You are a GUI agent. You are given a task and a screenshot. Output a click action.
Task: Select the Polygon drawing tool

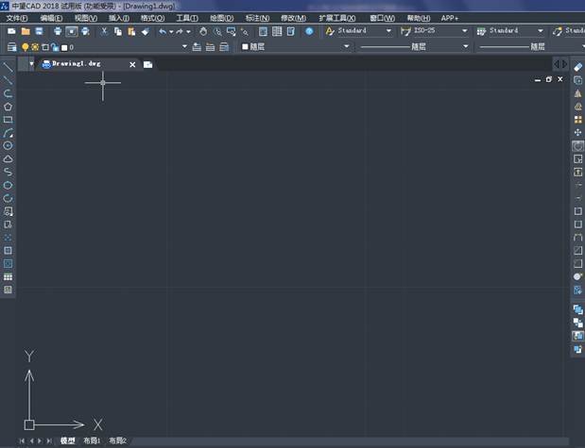pos(8,107)
